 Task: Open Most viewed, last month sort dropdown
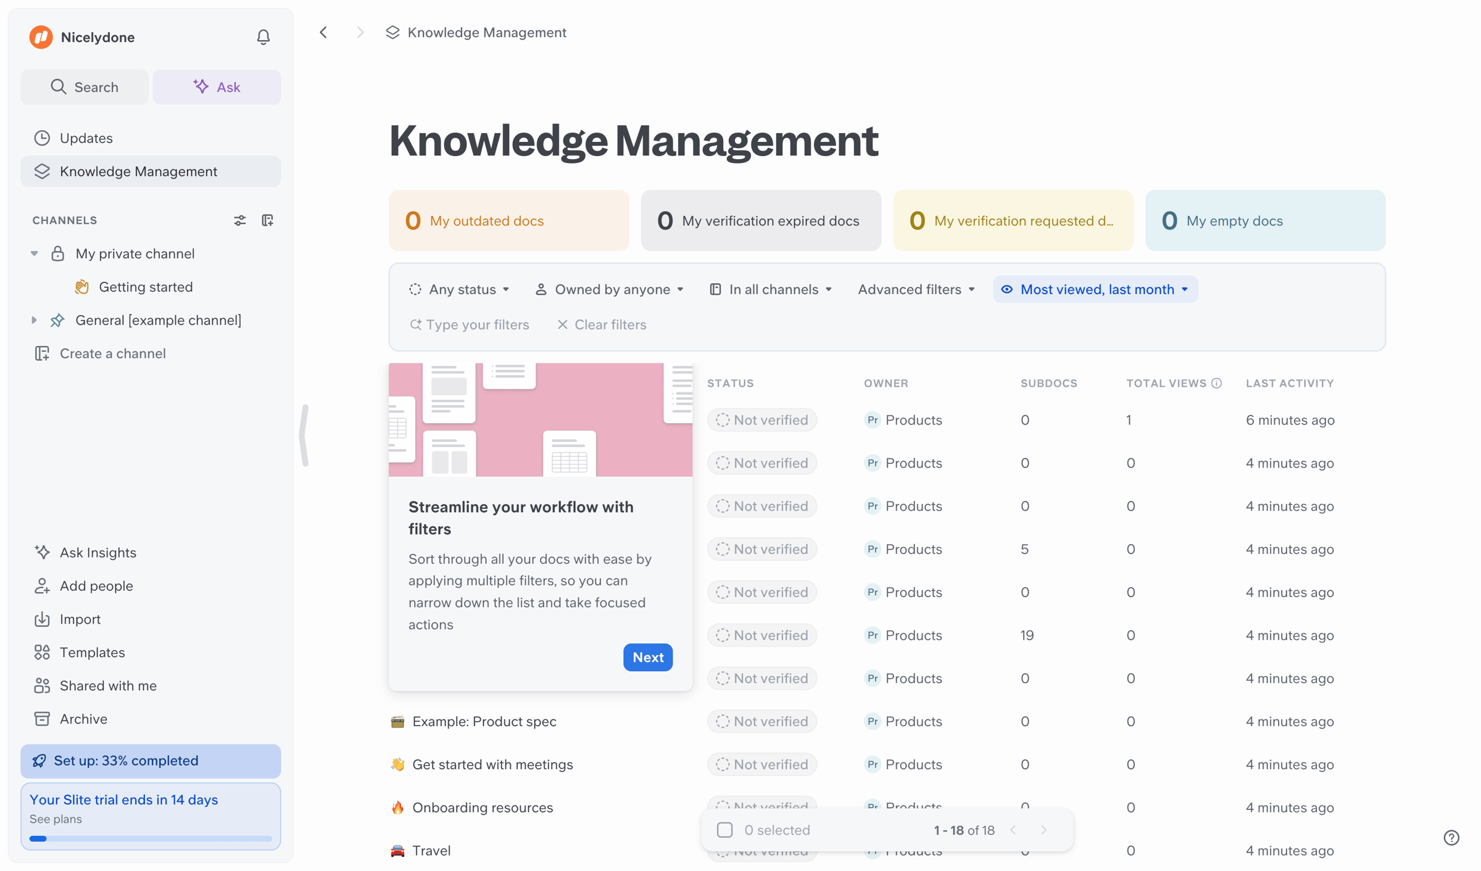point(1095,289)
